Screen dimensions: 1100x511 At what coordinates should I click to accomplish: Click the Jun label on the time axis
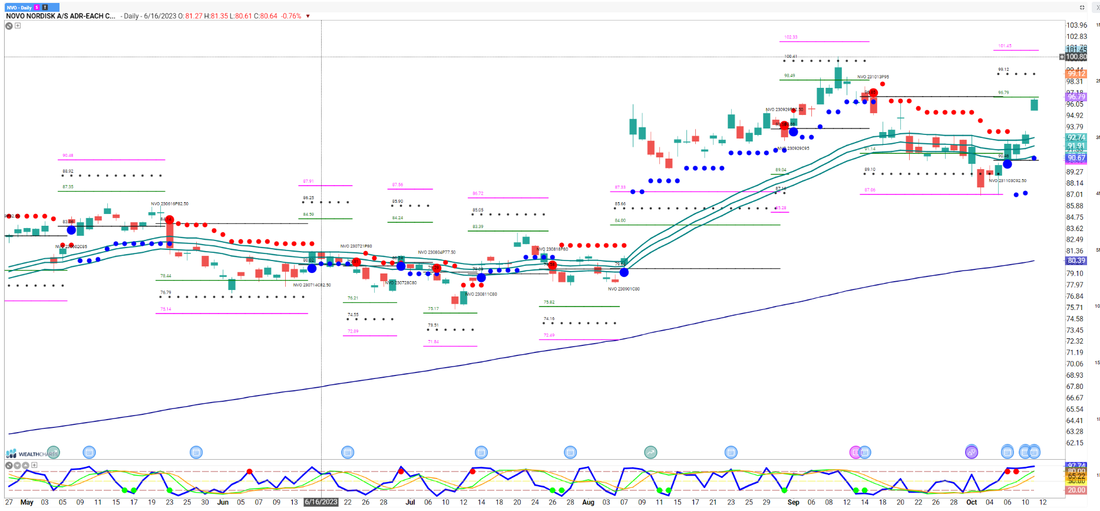(x=223, y=502)
